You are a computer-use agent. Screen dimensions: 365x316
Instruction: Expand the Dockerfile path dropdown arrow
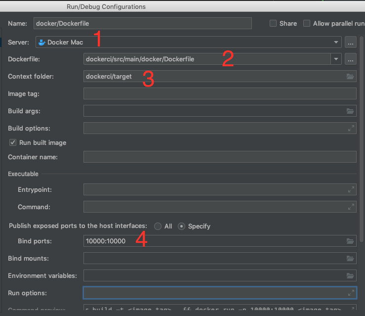pyautogui.click(x=336, y=59)
